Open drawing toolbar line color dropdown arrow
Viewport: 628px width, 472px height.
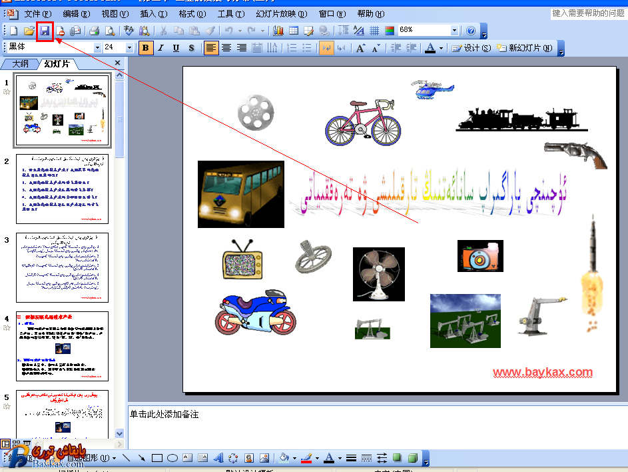pyautogui.click(x=317, y=458)
